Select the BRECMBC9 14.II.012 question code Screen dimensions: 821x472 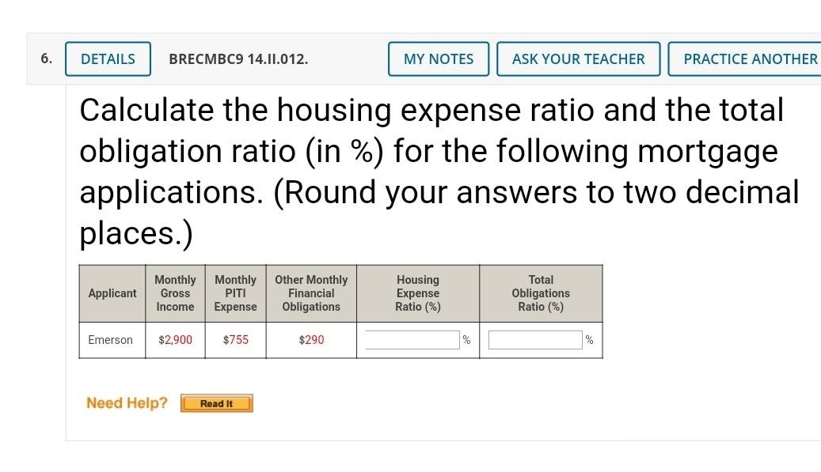click(238, 59)
